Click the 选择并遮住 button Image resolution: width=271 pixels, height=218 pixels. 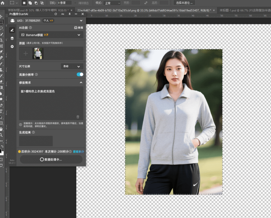184,3
